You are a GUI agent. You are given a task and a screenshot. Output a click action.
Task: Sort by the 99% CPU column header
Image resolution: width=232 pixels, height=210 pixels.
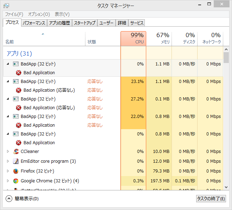133,38
